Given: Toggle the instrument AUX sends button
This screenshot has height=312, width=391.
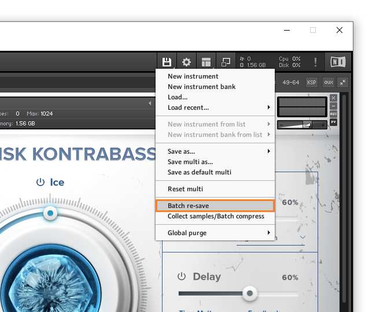Looking at the screenshot, I should [333, 114].
